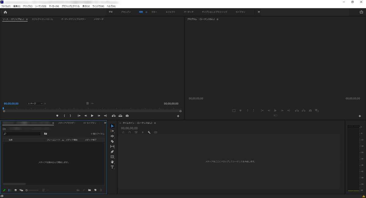Open Source panel hamburger menu

point(27,19)
